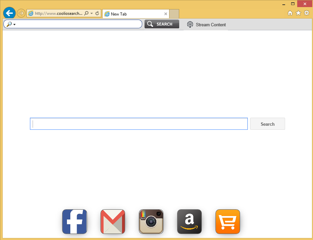
Task: Refresh the page with the reload icon
Action: (x=97, y=13)
